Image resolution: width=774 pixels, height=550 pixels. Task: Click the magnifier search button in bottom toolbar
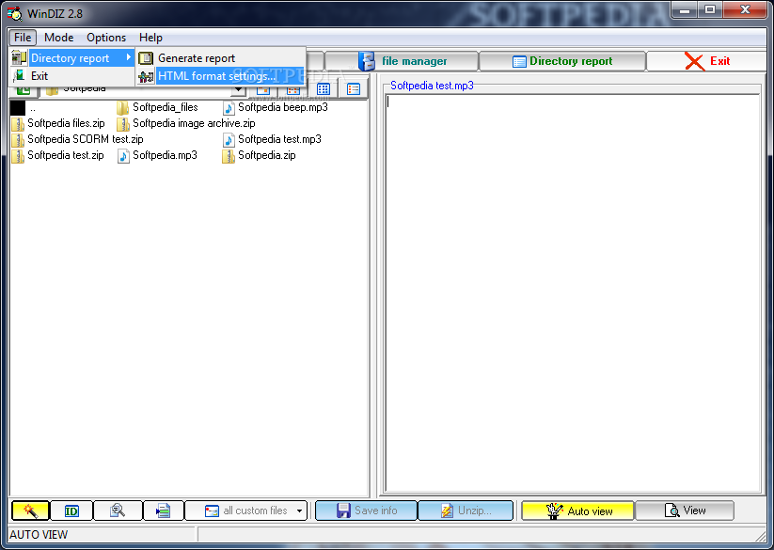[118, 511]
